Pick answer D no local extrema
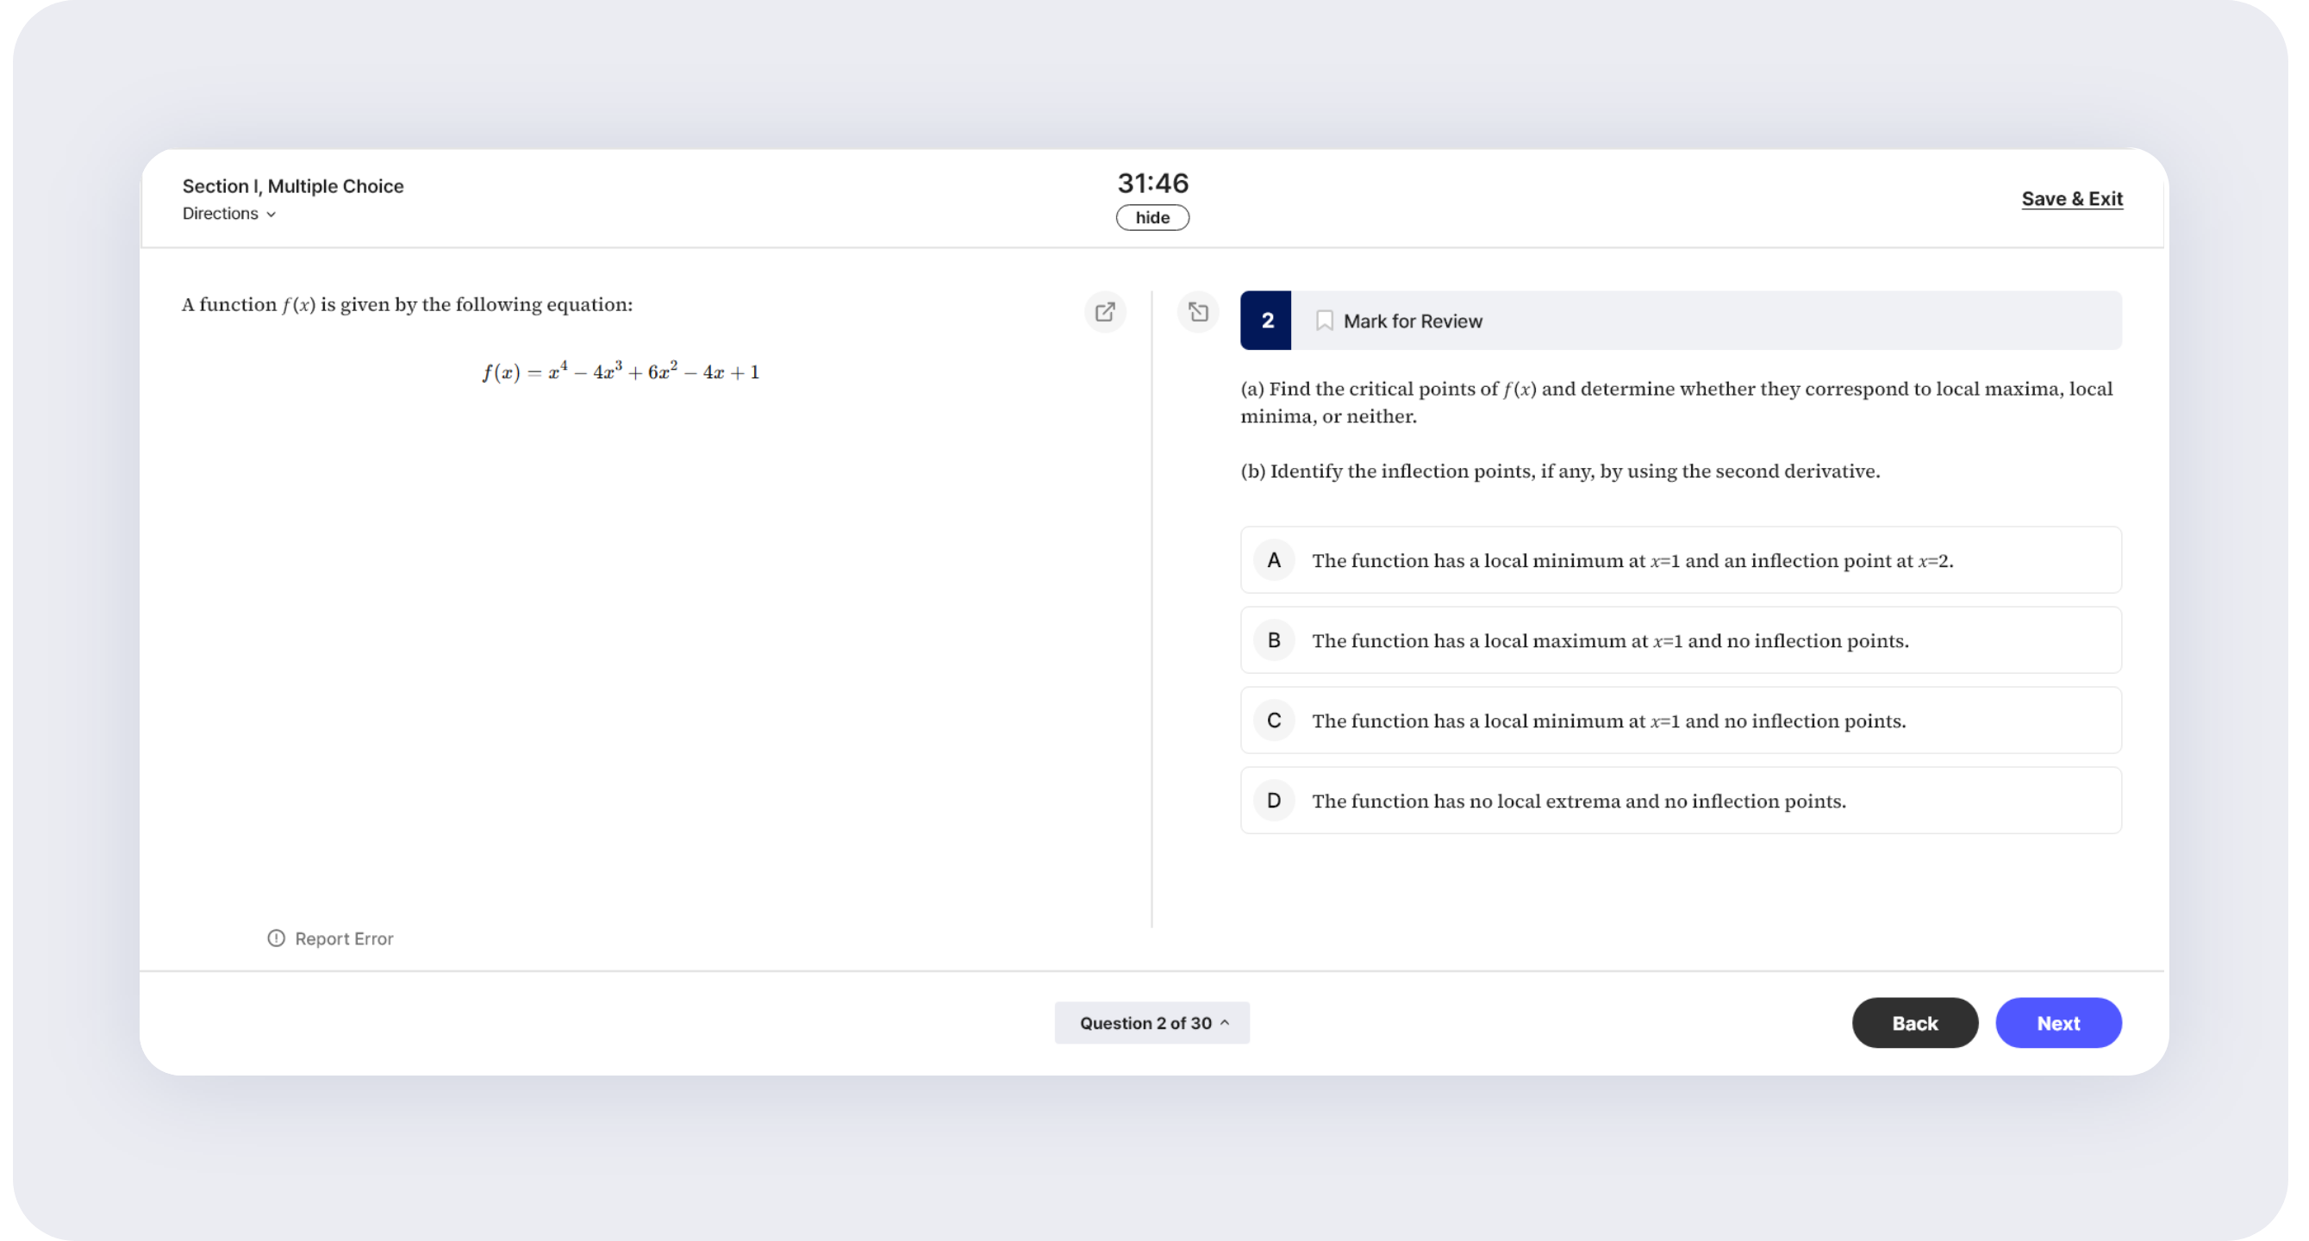Viewport: 2309px width, 1241px height. pos(1577,801)
